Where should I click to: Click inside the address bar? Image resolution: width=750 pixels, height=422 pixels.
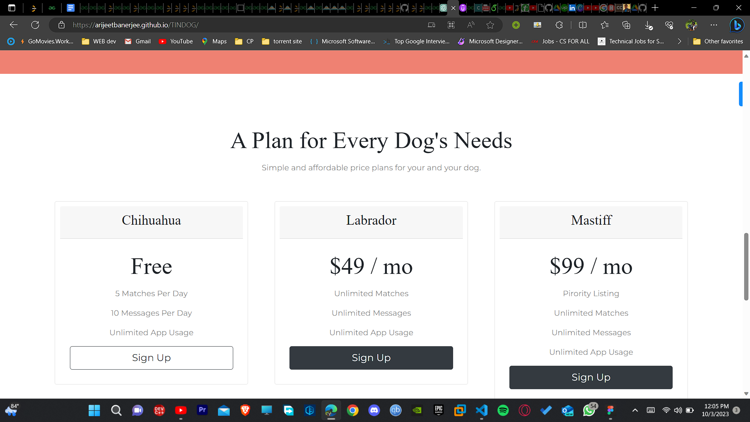point(234,25)
